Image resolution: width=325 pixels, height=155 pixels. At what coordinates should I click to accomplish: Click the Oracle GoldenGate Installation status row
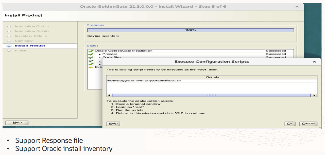(190, 51)
